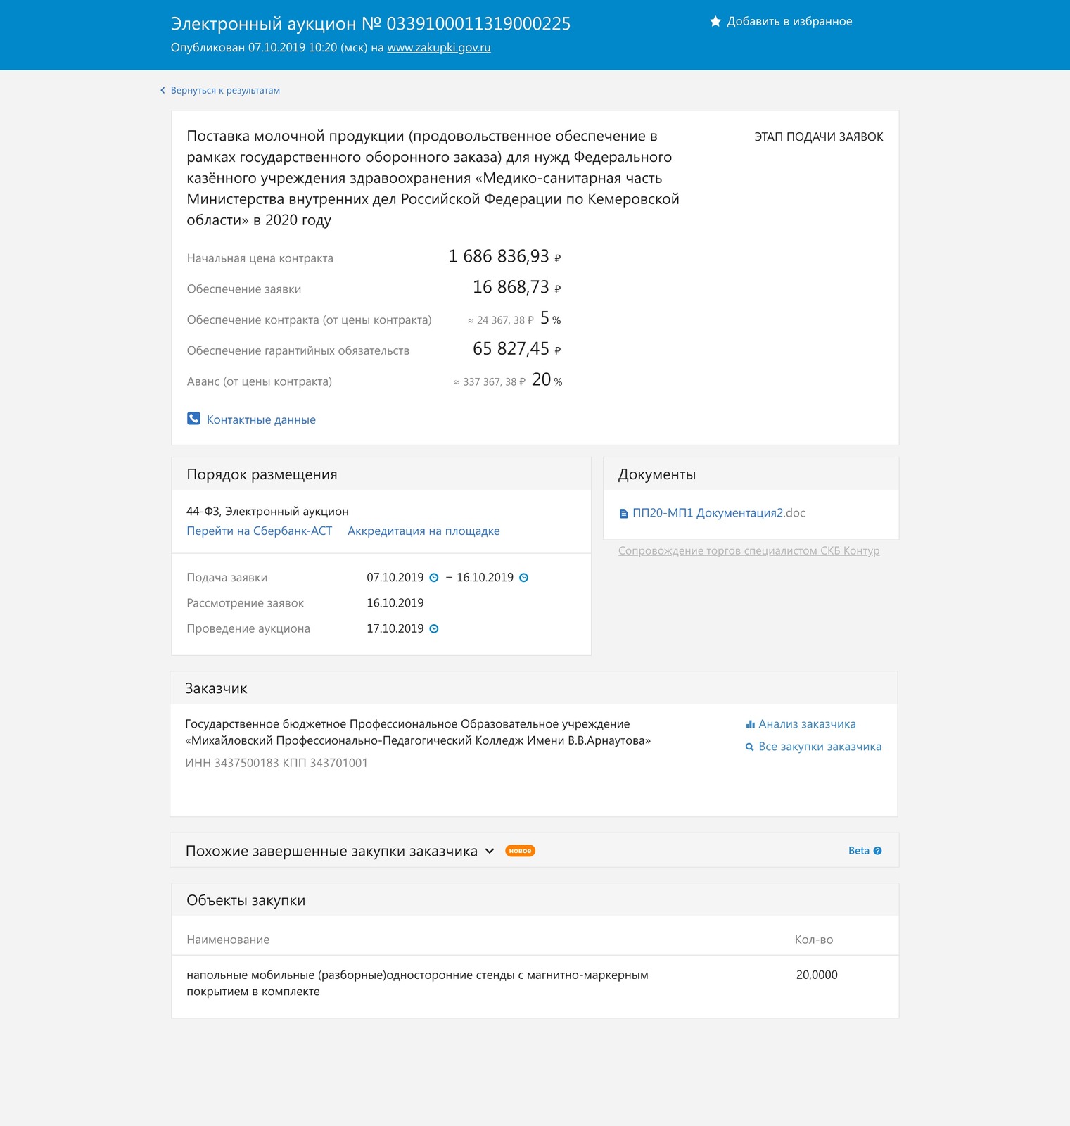1070x1126 pixels.
Task: Click the back chevron near Вернуться к результатам
Action: 163,91
